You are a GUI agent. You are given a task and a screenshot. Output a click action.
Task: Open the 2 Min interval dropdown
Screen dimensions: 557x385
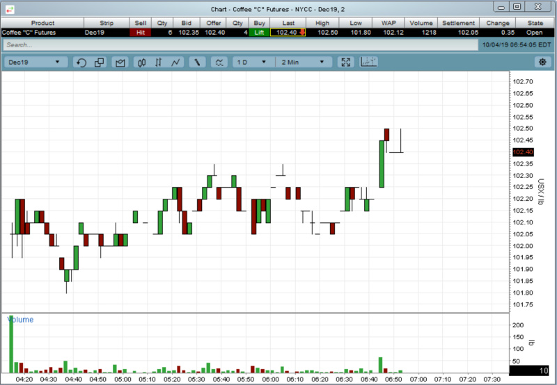pos(303,63)
